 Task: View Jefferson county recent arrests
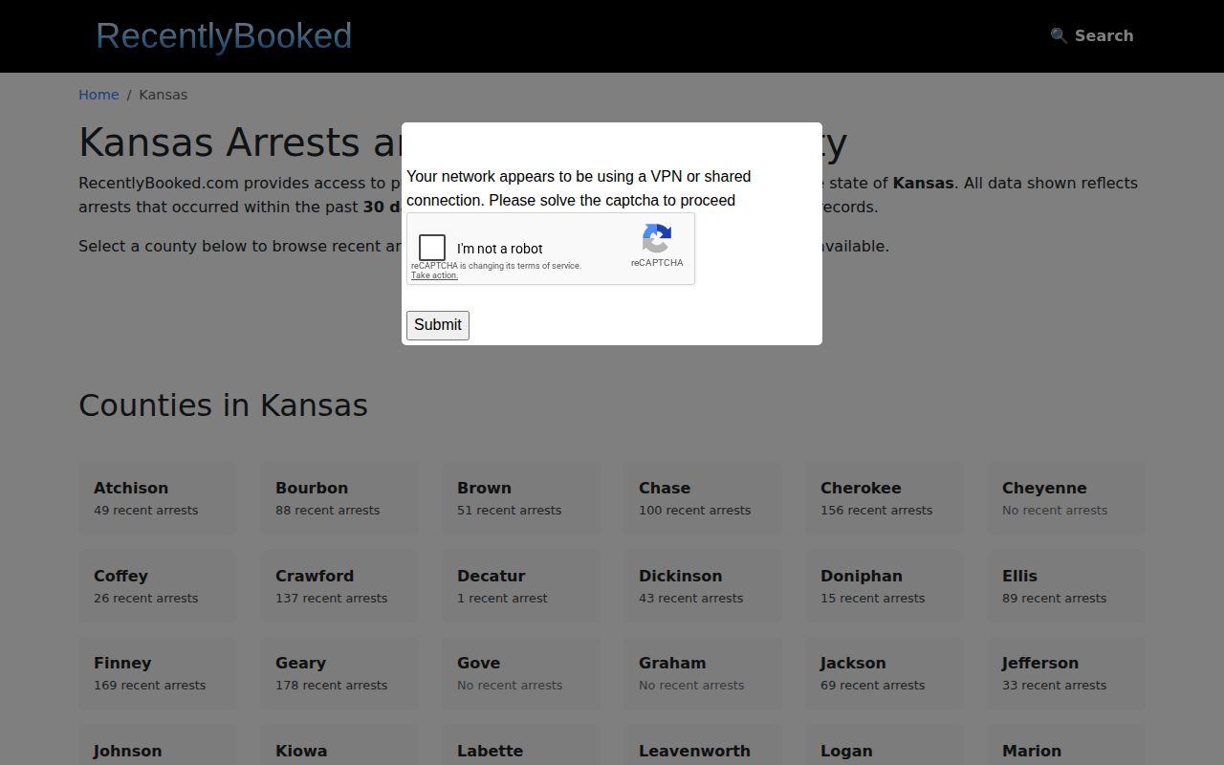(x=1066, y=673)
